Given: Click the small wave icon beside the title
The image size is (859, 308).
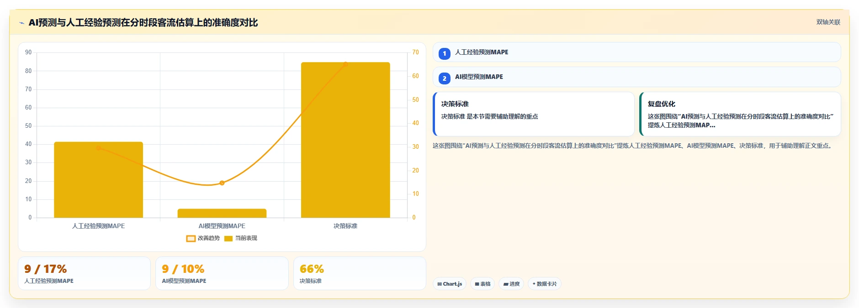Looking at the screenshot, I should pyautogui.click(x=21, y=23).
